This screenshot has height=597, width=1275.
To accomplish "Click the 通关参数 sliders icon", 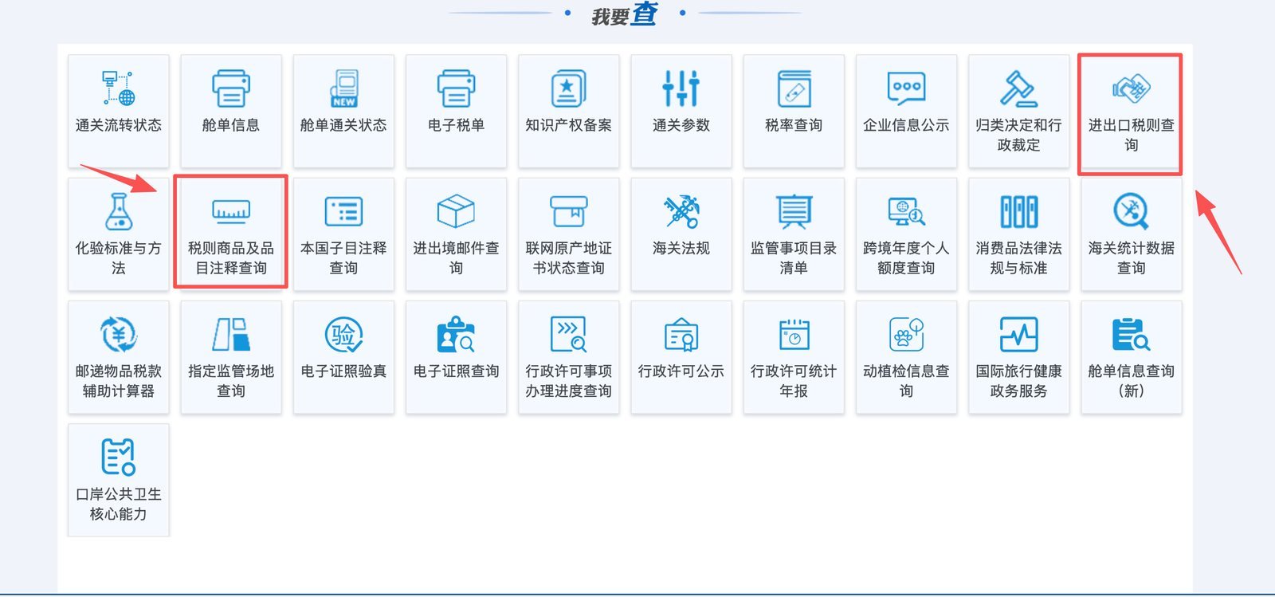I will [681, 88].
